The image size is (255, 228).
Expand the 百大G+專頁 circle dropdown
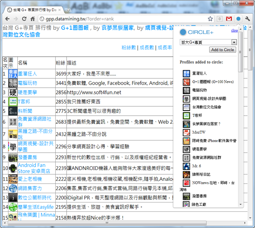pos(234,43)
